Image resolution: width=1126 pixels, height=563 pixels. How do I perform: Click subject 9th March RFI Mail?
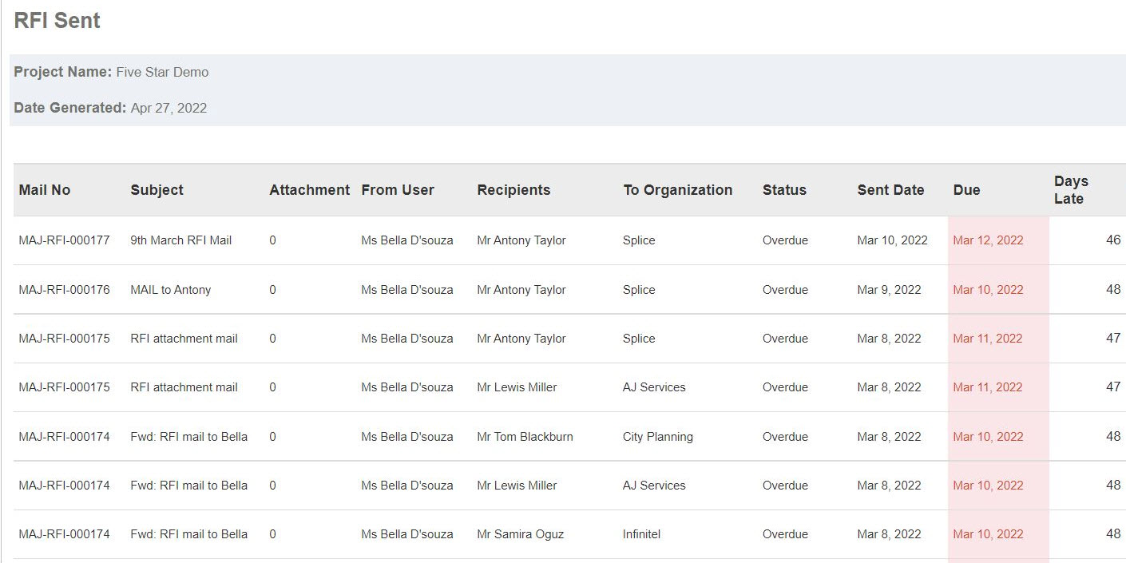click(181, 240)
